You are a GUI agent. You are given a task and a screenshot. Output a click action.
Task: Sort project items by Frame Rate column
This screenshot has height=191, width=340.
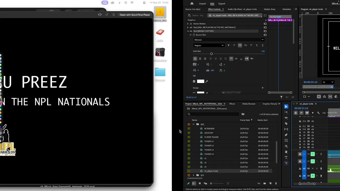pos(245,120)
